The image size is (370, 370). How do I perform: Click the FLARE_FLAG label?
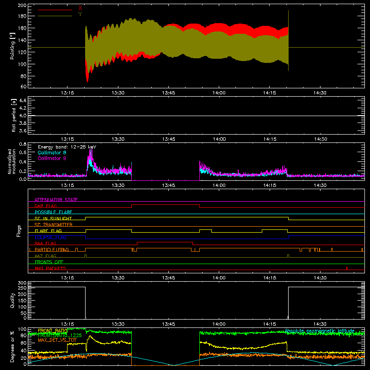48,231
